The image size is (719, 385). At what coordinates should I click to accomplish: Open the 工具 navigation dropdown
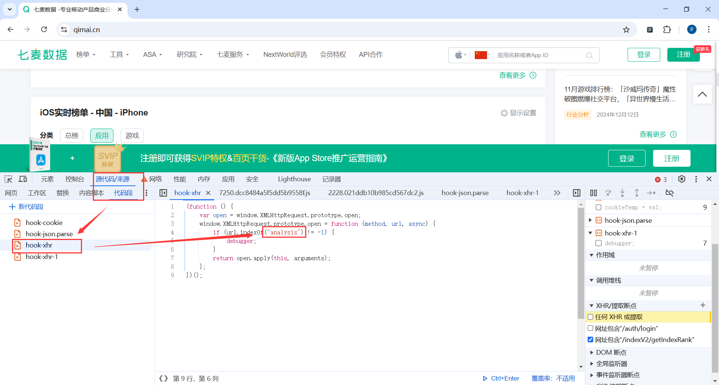[119, 55]
